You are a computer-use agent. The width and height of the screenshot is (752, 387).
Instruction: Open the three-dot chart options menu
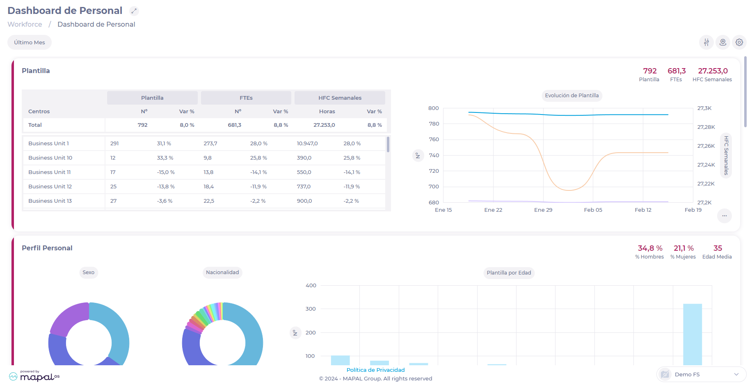coord(724,216)
